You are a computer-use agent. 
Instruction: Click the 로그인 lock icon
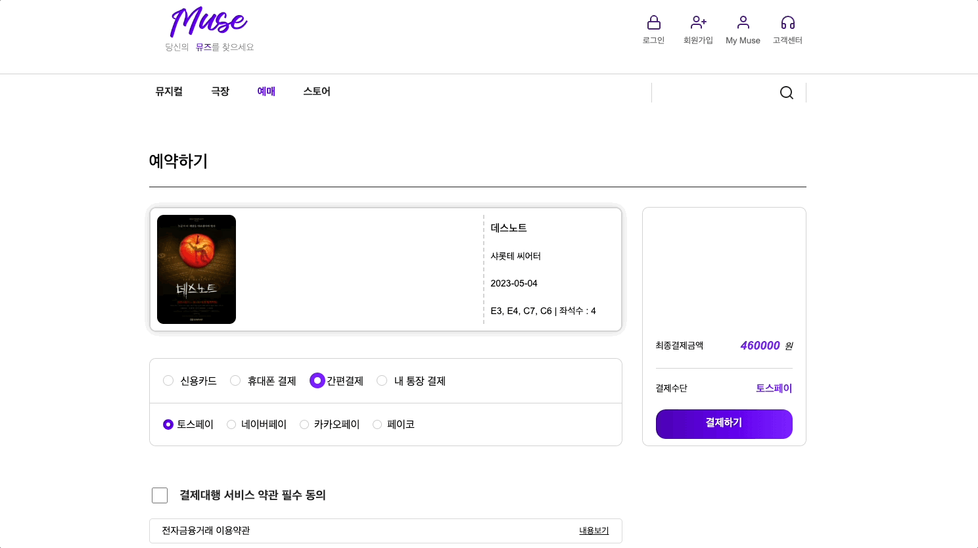click(x=653, y=22)
